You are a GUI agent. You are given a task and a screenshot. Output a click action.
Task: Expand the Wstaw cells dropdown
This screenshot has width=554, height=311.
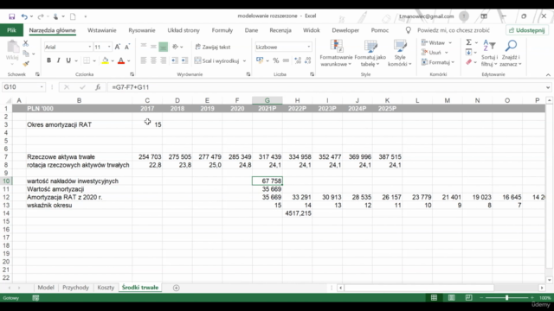coord(450,43)
